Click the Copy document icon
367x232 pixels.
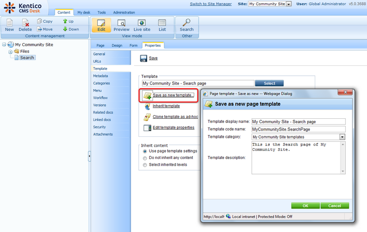pos(40,21)
